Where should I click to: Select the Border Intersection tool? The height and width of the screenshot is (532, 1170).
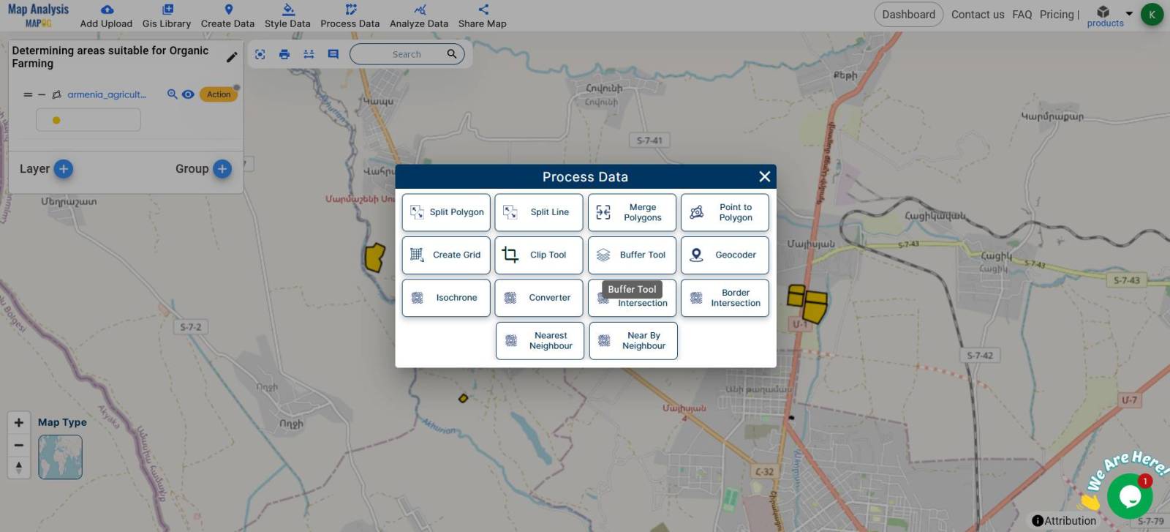(x=725, y=298)
